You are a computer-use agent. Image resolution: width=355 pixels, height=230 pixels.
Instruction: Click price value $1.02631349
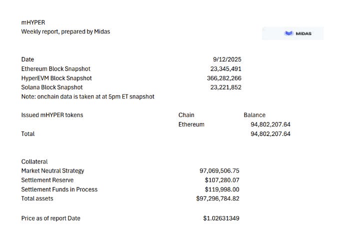tap(221, 218)
